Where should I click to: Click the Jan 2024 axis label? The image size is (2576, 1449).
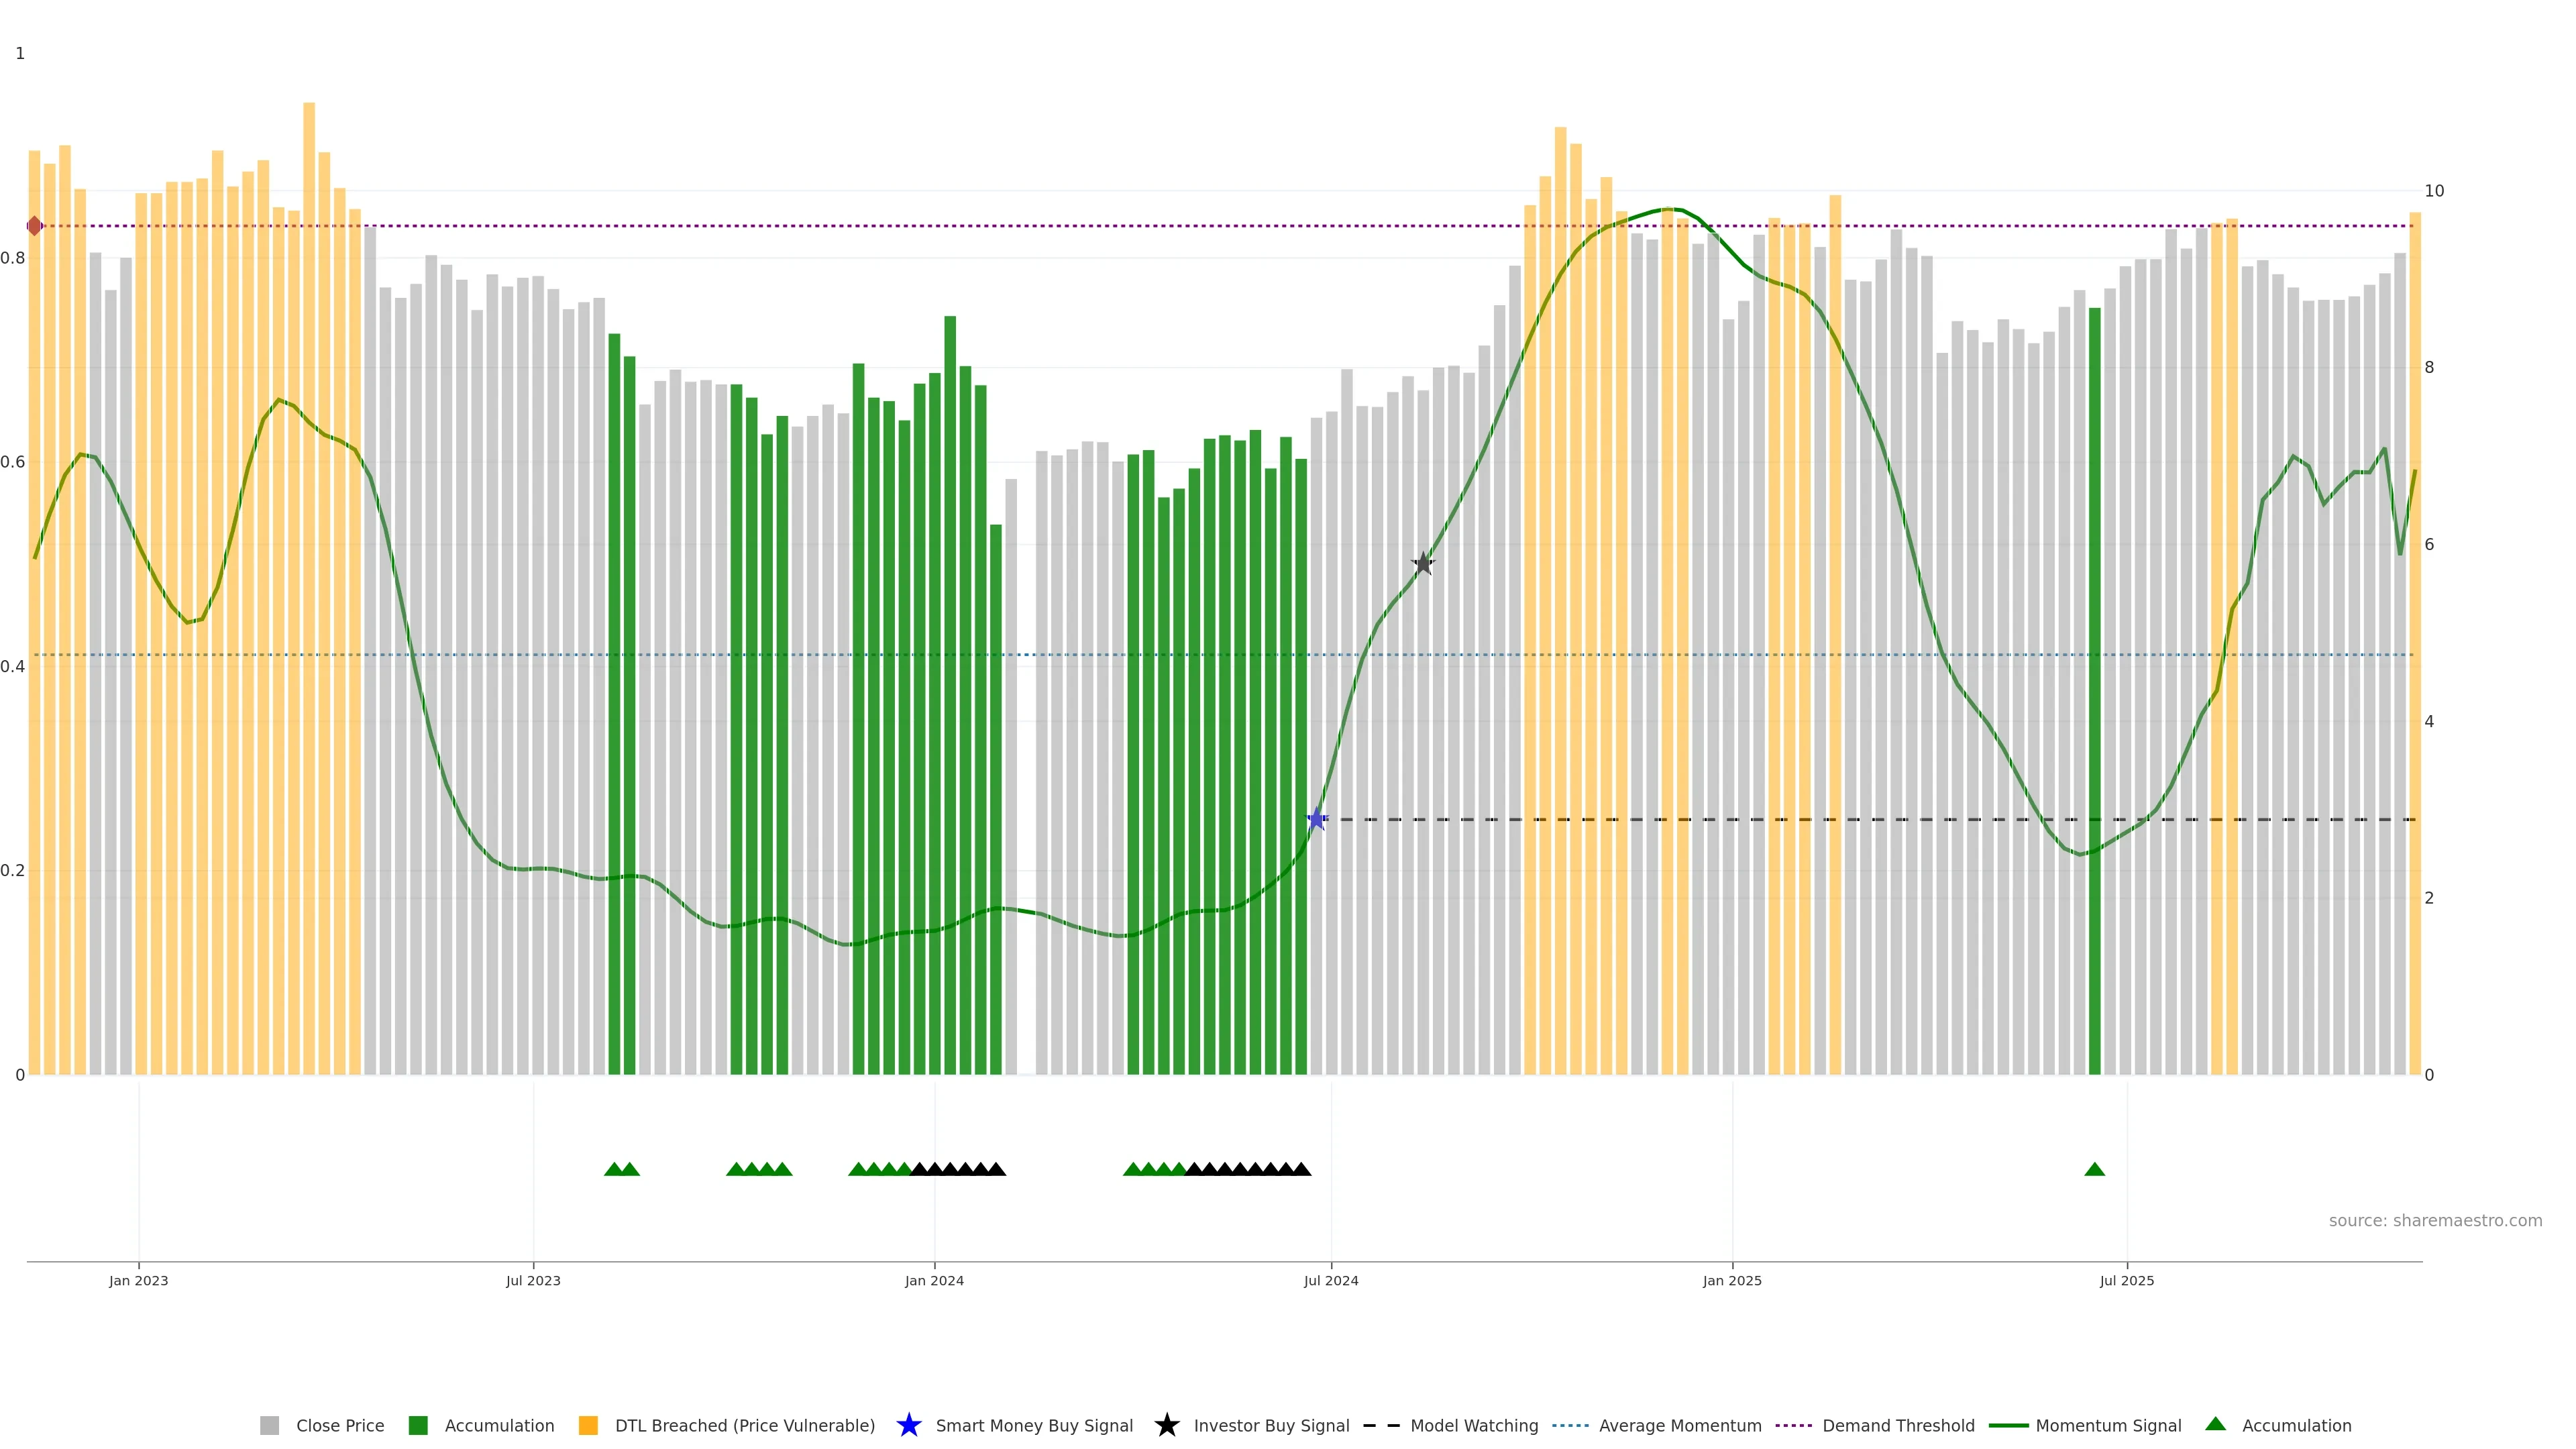click(x=934, y=1280)
